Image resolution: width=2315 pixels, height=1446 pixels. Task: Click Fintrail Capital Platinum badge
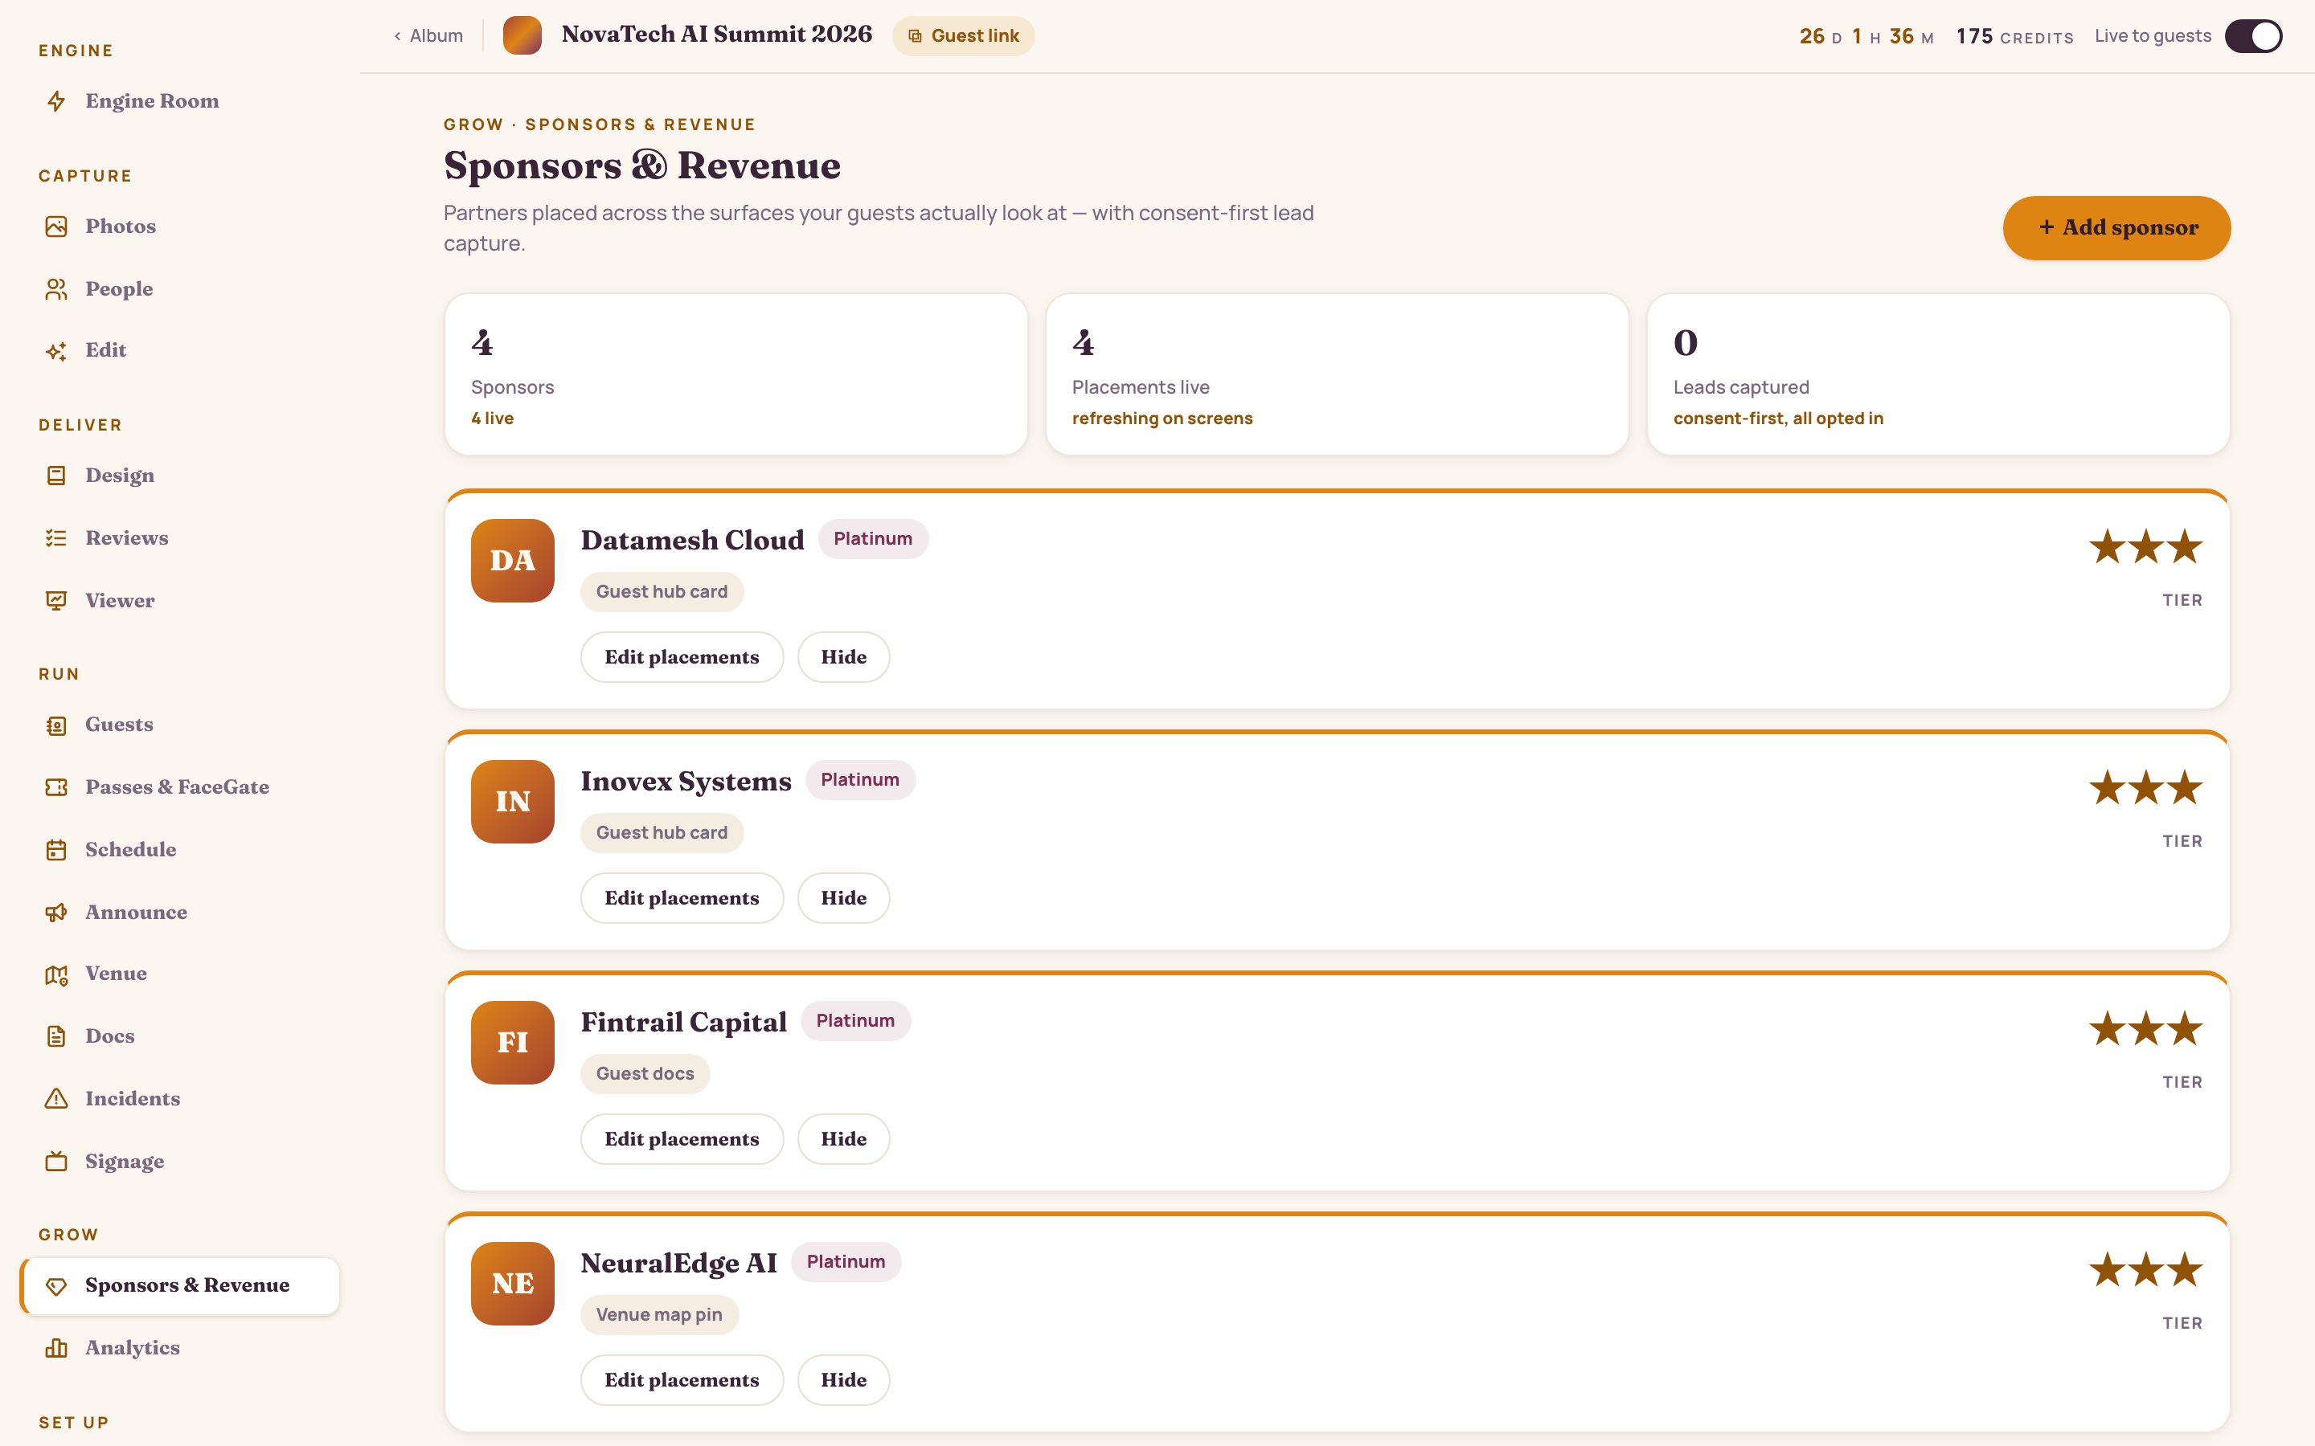pyautogui.click(x=855, y=1020)
